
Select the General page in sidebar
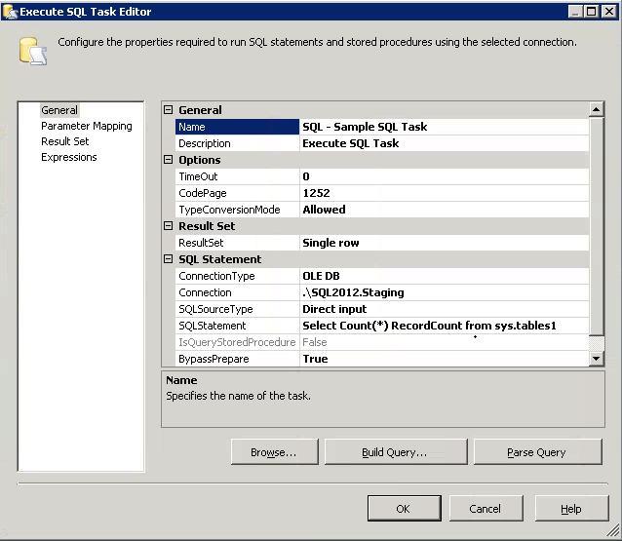tap(59, 110)
